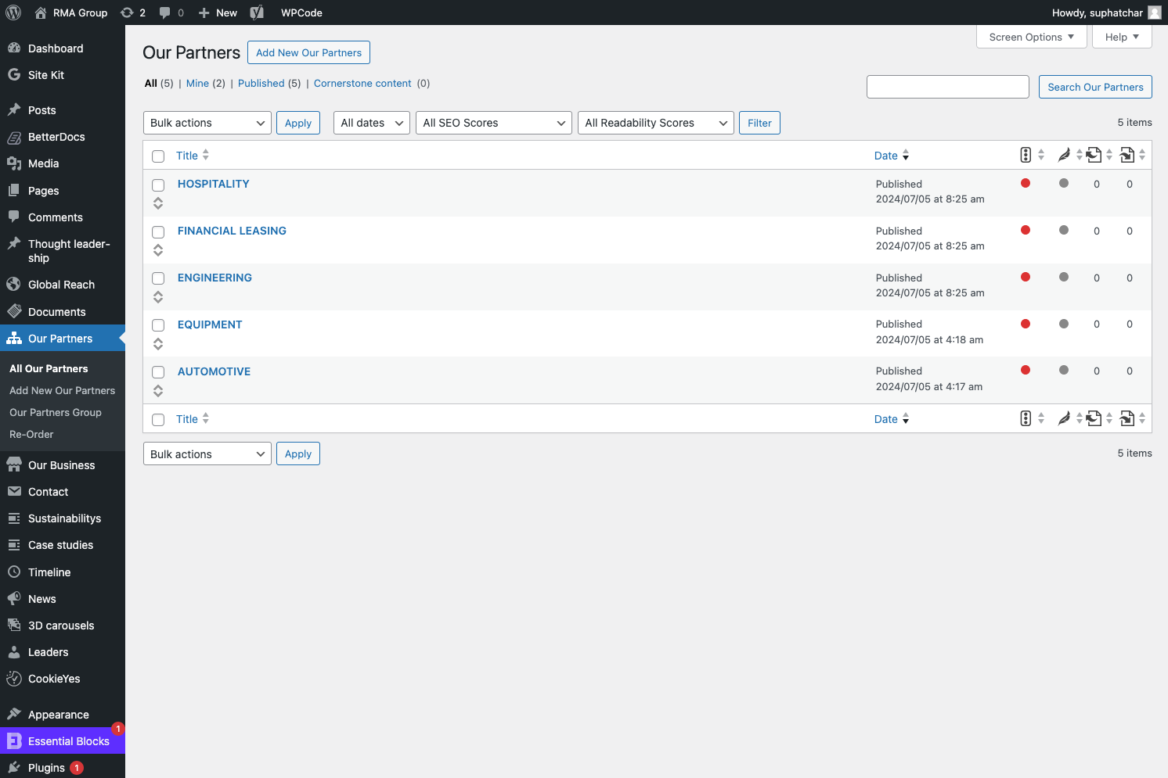Open the top Bulk actions dropdown
The width and height of the screenshot is (1168, 778).
point(207,123)
